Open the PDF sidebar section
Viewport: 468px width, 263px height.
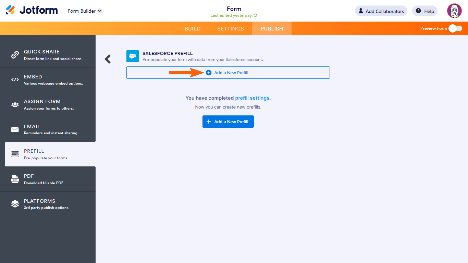tap(48, 179)
